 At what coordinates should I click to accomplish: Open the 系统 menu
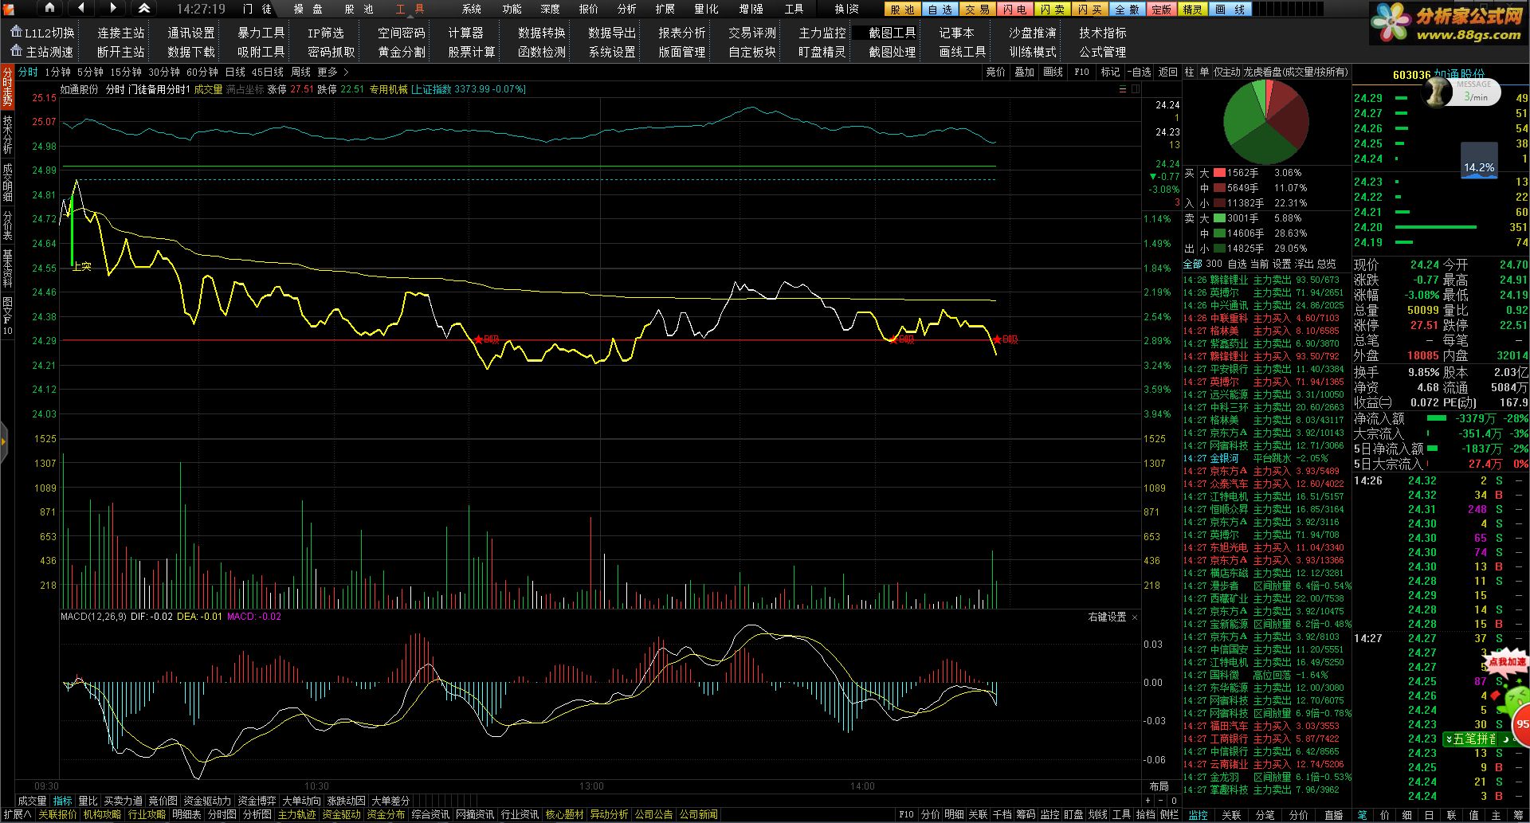(472, 9)
